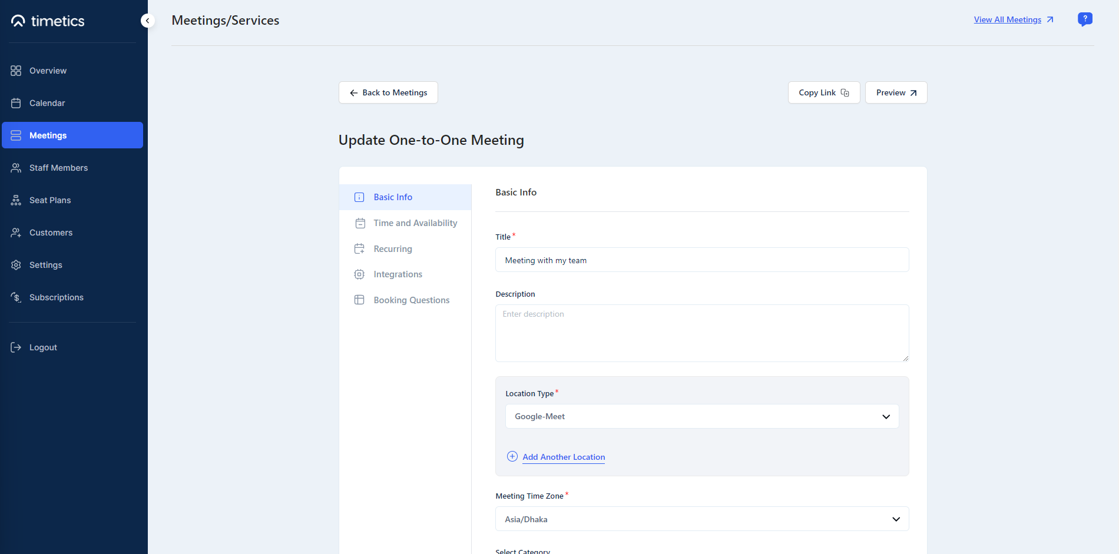Screen dimensions: 1119x554
Task: Click the Preview button
Action: pyautogui.click(x=896, y=92)
